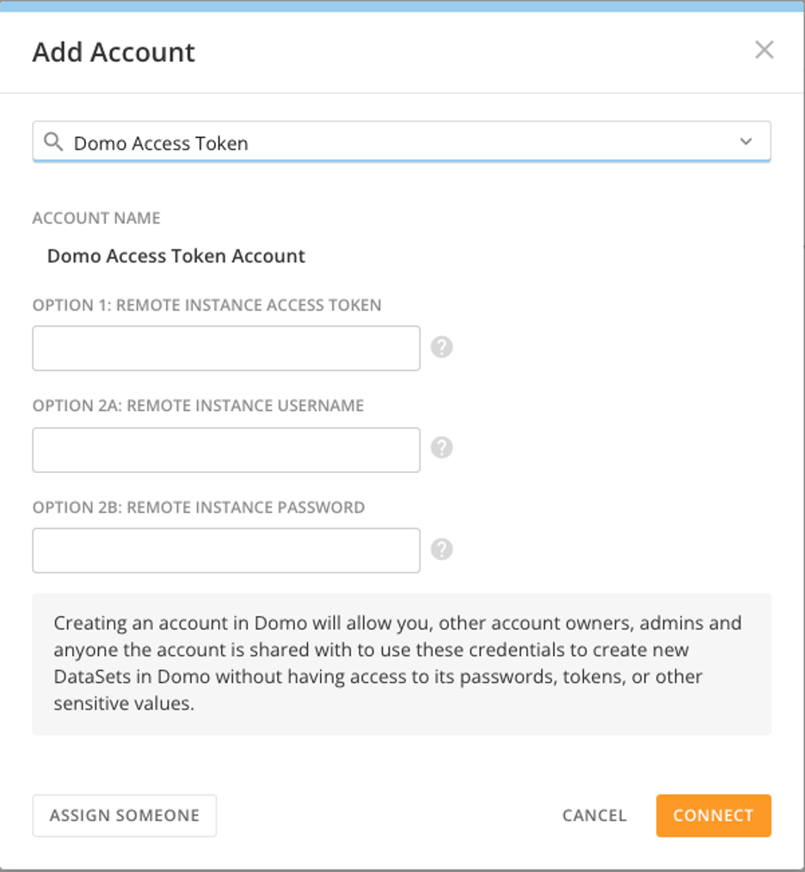
Task: Click the question mark beside Option 2B field
Action: (441, 549)
